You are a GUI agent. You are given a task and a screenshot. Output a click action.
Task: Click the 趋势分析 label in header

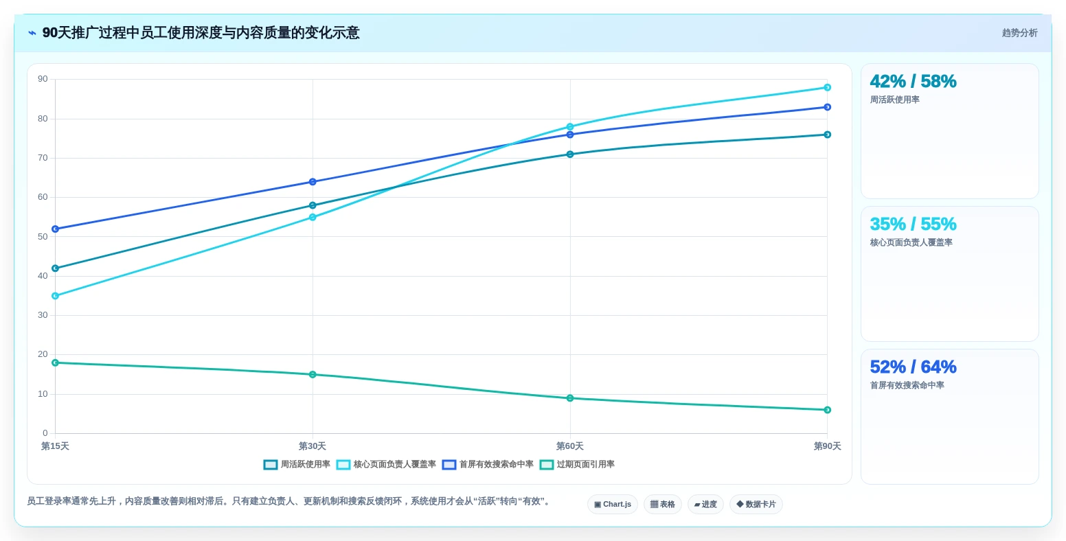click(x=1019, y=33)
